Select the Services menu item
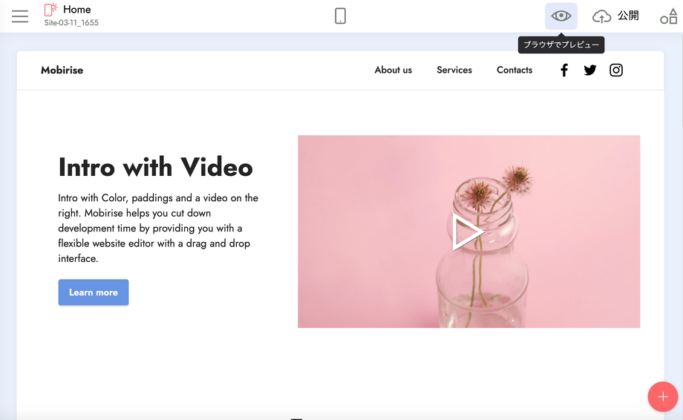The height and width of the screenshot is (420, 683). (x=454, y=70)
